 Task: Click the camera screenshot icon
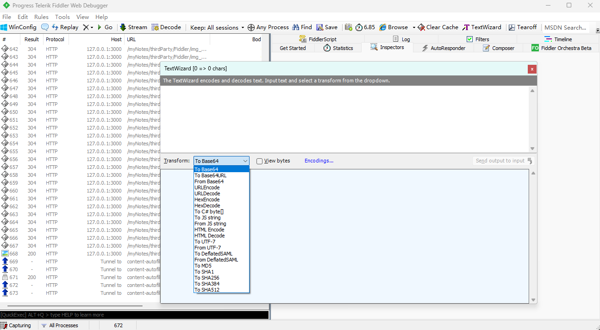(348, 27)
